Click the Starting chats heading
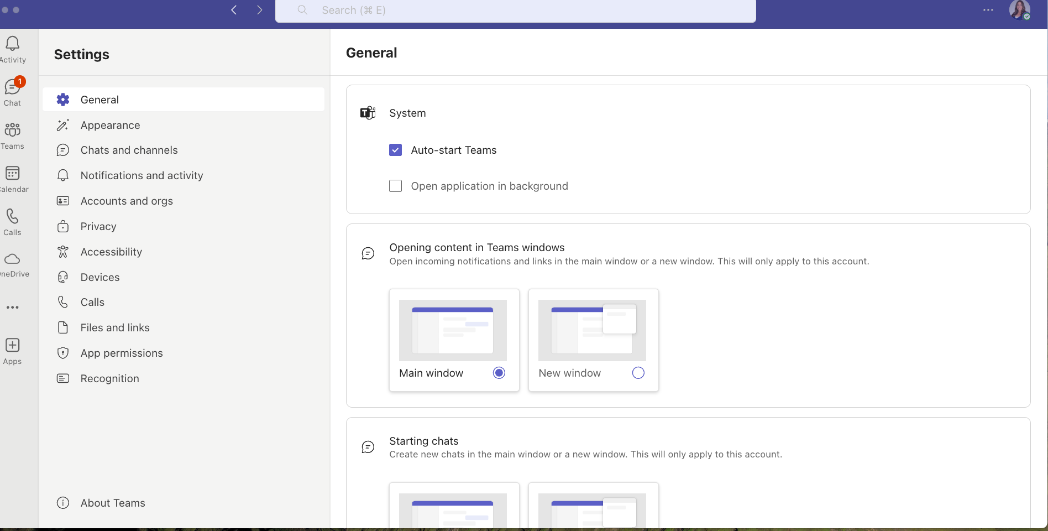 (424, 441)
